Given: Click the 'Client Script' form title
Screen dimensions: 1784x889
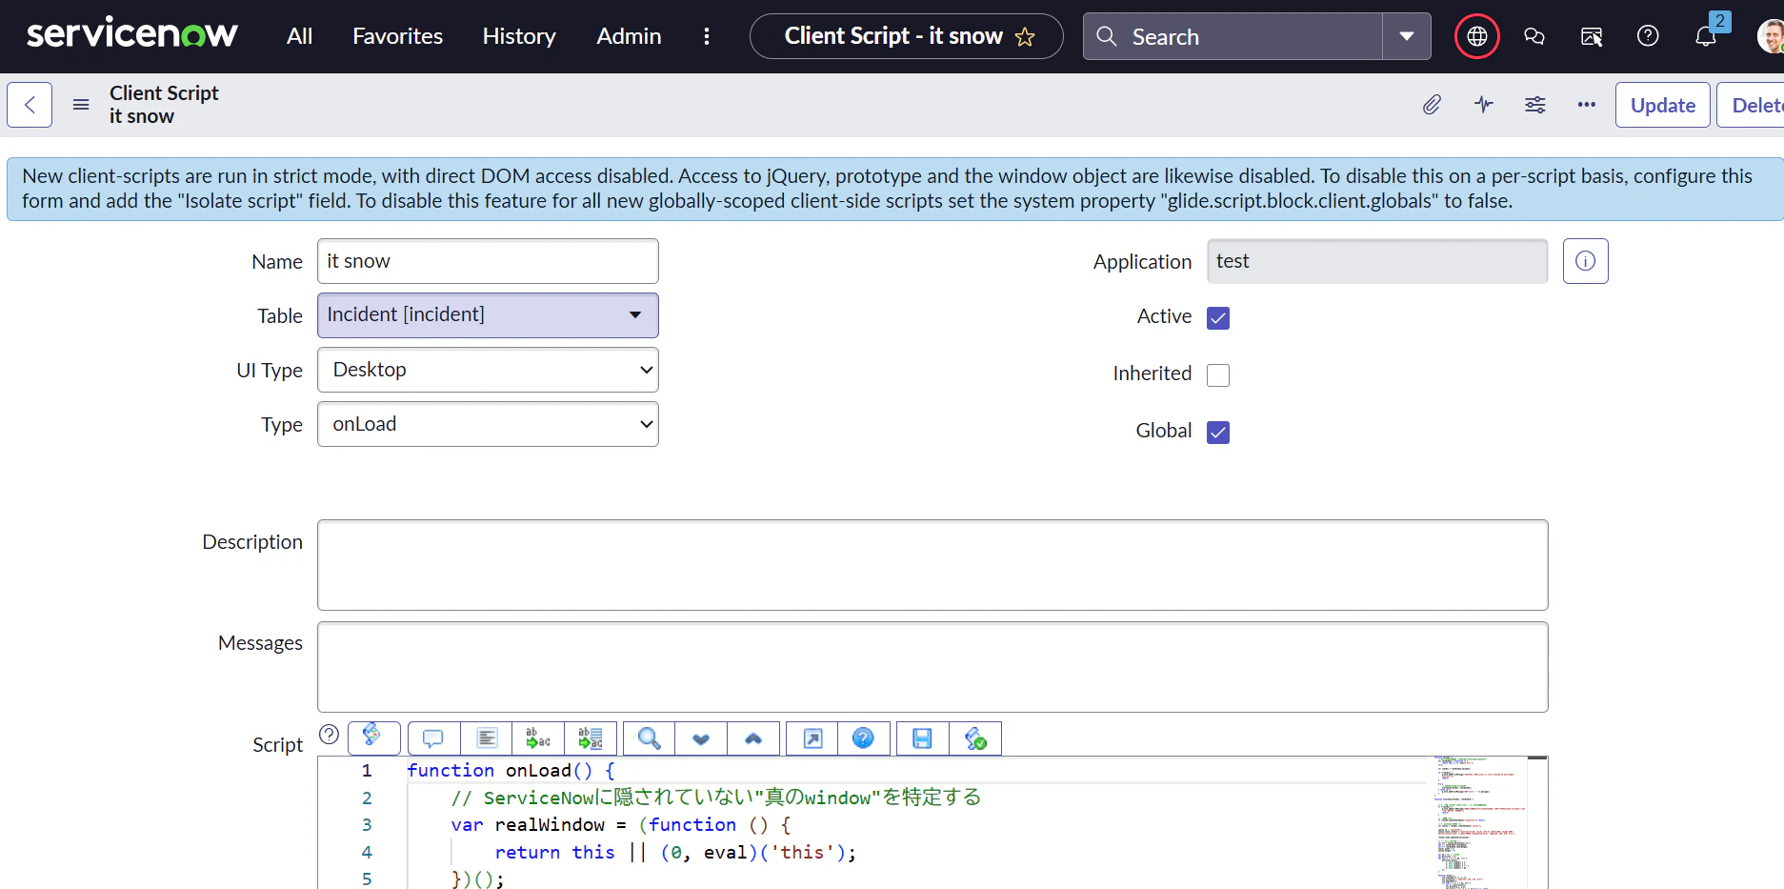Looking at the screenshot, I should tap(164, 92).
